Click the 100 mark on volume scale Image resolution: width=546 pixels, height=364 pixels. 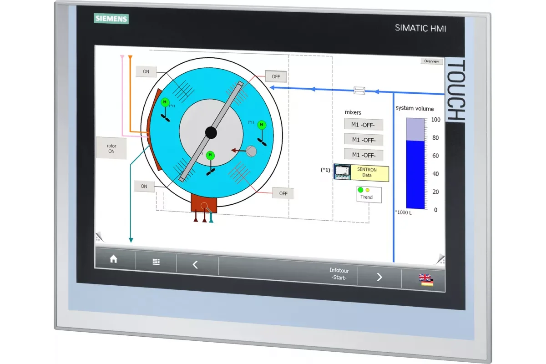436,119
